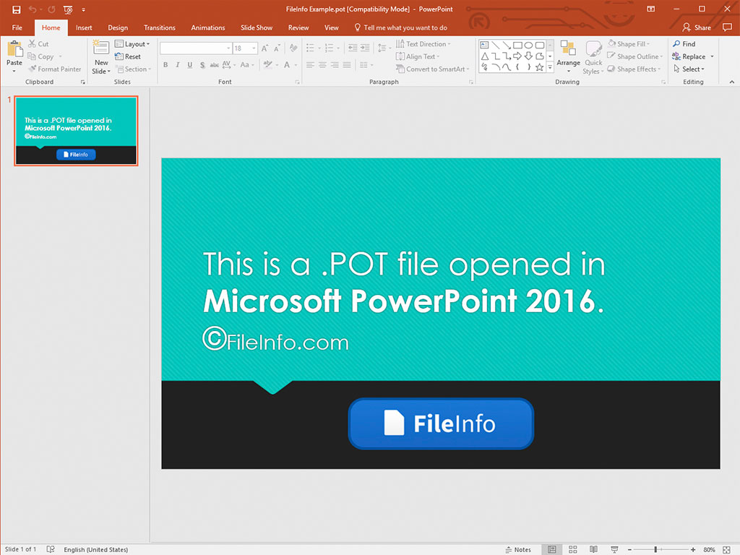Click the Share button
740x555 pixels.
[697, 27]
